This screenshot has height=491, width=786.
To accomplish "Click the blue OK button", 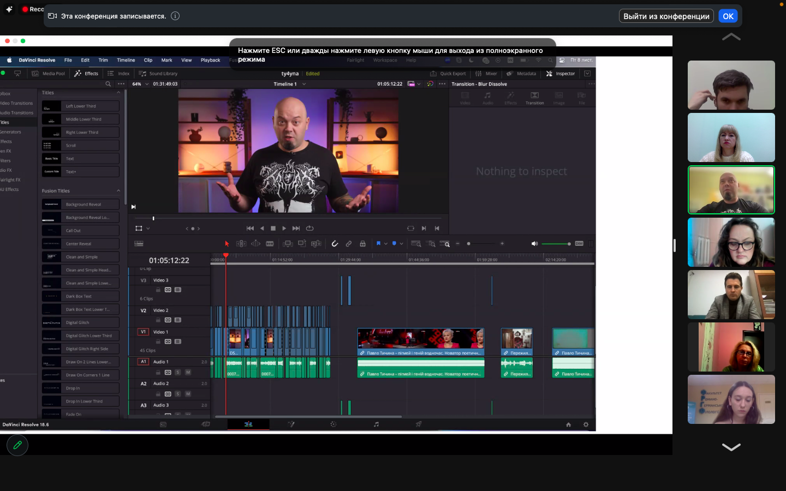I will pyautogui.click(x=728, y=16).
